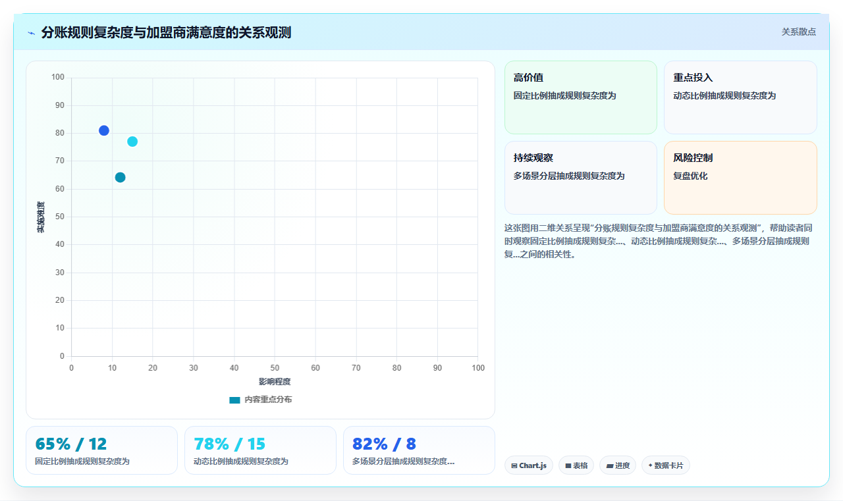Click the 影响程度 x-axis title
The image size is (843, 501).
coord(275,381)
